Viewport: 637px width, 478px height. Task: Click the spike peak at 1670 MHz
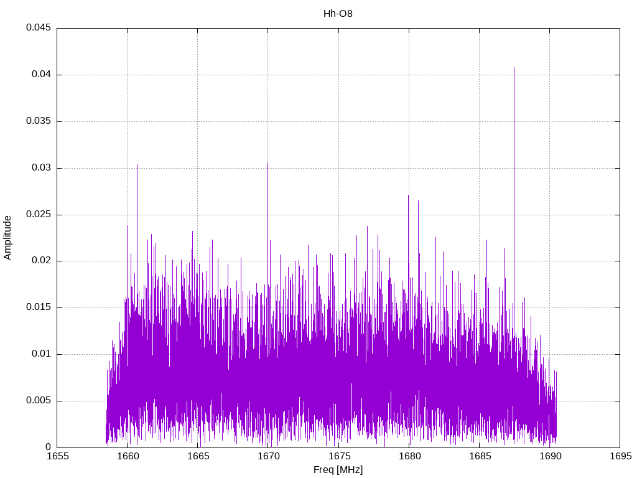coord(267,164)
